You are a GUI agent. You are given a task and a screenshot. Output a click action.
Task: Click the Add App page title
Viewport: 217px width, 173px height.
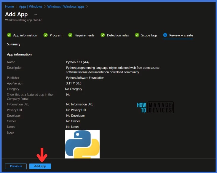[x=16, y=14]
